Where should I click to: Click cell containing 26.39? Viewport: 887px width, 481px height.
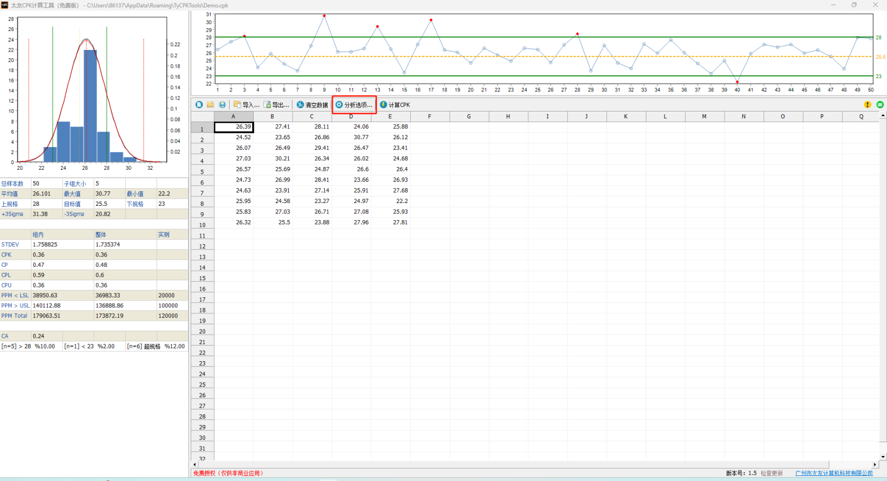233,126
